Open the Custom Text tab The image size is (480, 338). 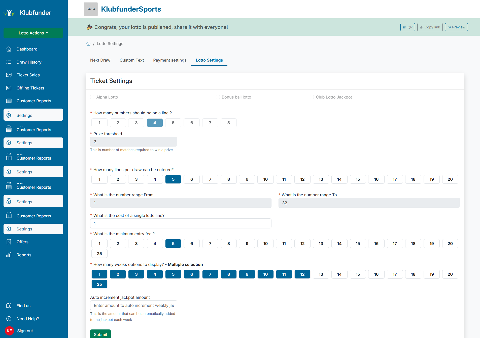pos(132,60)
